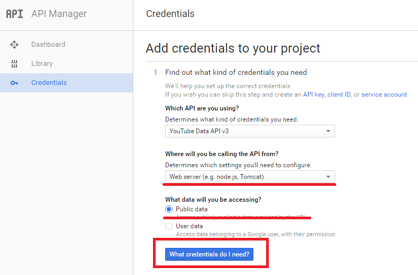Open the client ID link
Image resolution: width=418 pixels, height=275 pixels.
coord(339,94)
